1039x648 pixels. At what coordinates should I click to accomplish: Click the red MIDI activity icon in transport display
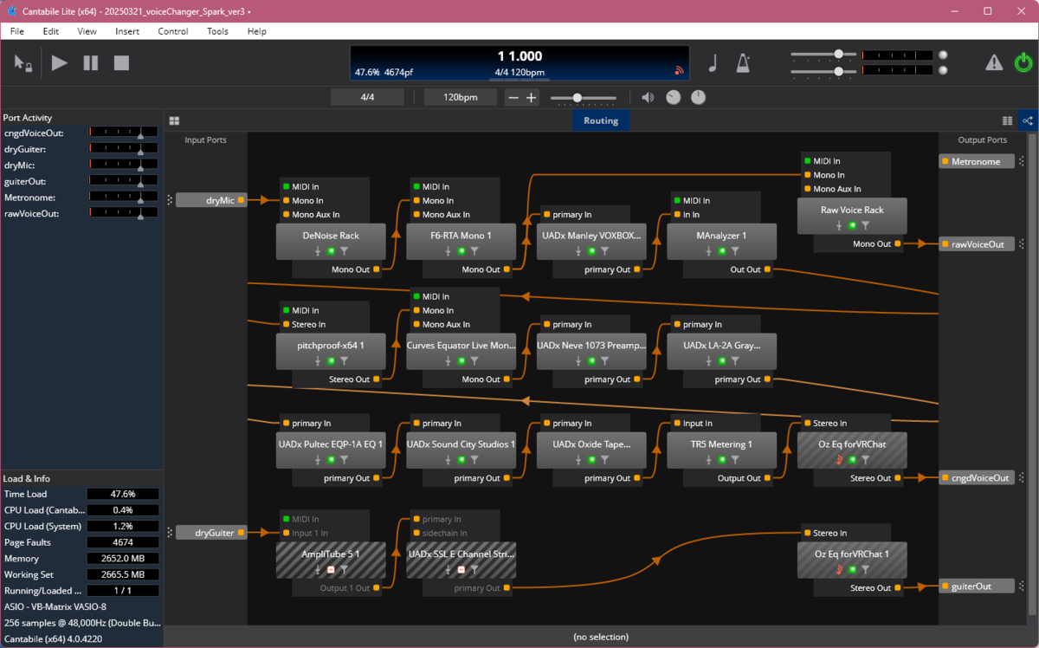coord(679,71)
